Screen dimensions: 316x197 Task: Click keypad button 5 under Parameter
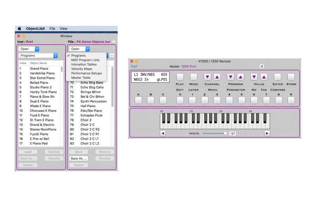(242, 100)
